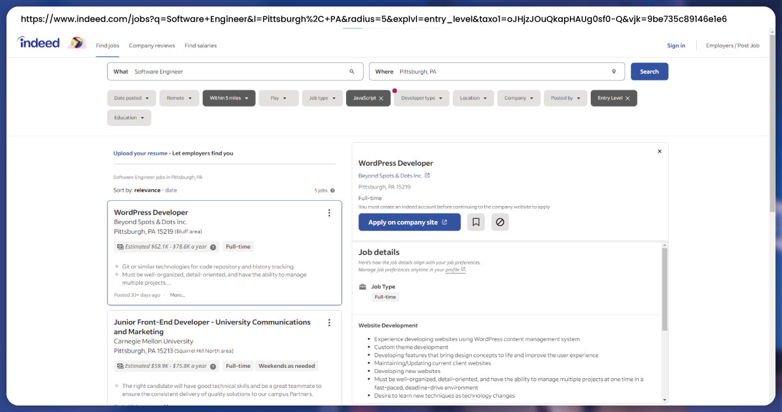Click the Website Development heading
This screenshot has width=782, height=412.
tap(388, 325)
